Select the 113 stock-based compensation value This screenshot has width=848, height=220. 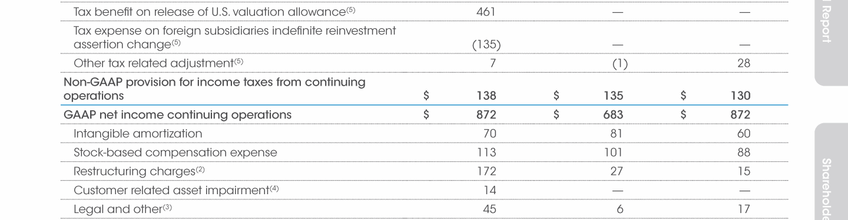[488, 153]
